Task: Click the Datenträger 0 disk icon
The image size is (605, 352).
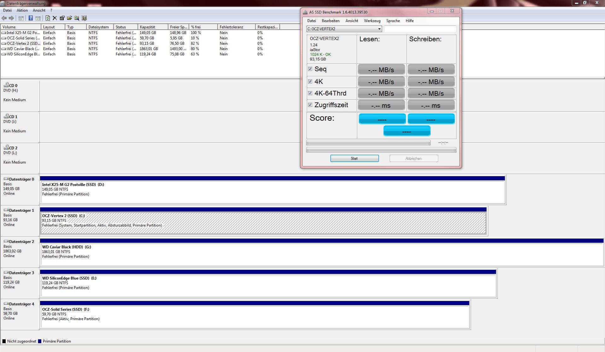Action: click(6, 179)
